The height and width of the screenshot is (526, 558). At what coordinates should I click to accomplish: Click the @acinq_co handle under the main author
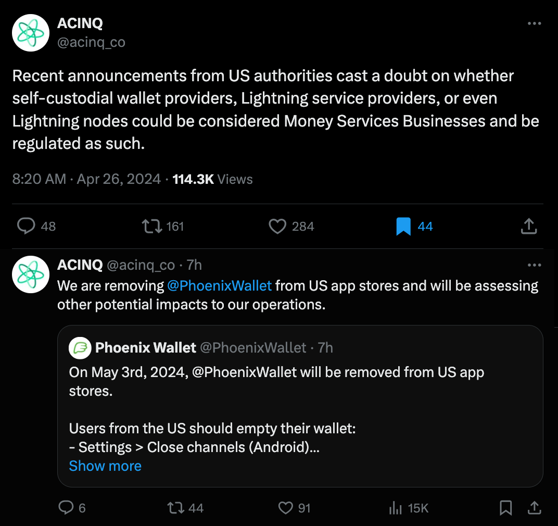(91, 42)
